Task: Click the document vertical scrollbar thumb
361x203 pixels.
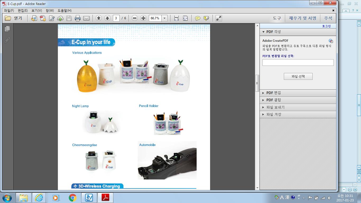Action: tap(257, 83)
